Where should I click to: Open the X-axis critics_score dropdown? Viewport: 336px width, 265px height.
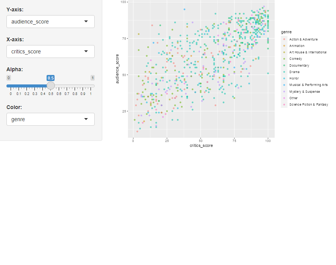pos(50,51)
